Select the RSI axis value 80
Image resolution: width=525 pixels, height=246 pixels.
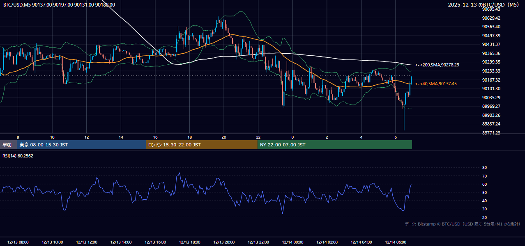click(x=484, y=168)
